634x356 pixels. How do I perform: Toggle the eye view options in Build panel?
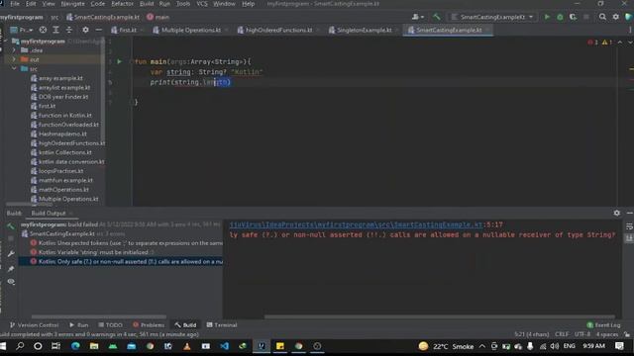coord(11,282)
